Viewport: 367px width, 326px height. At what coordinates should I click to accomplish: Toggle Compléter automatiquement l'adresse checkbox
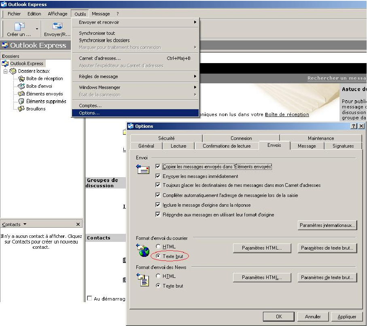[158, 195]
